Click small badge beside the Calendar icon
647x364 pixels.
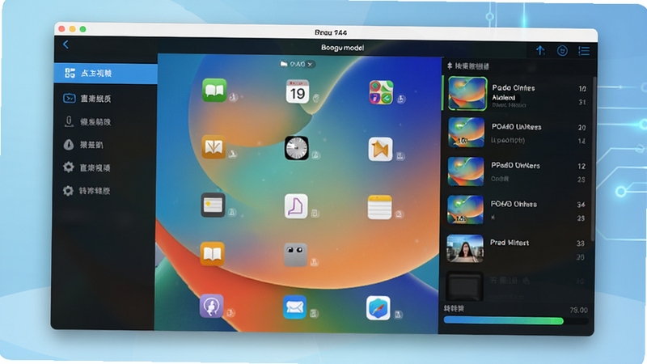pyautogui.click(x=316, y=98)
